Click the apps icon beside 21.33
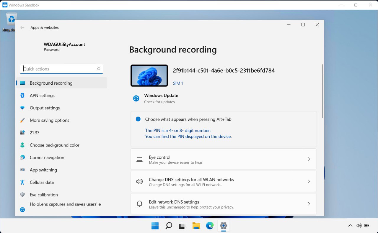The width and height of the screenshot is (378, 233). pos(22,133)
